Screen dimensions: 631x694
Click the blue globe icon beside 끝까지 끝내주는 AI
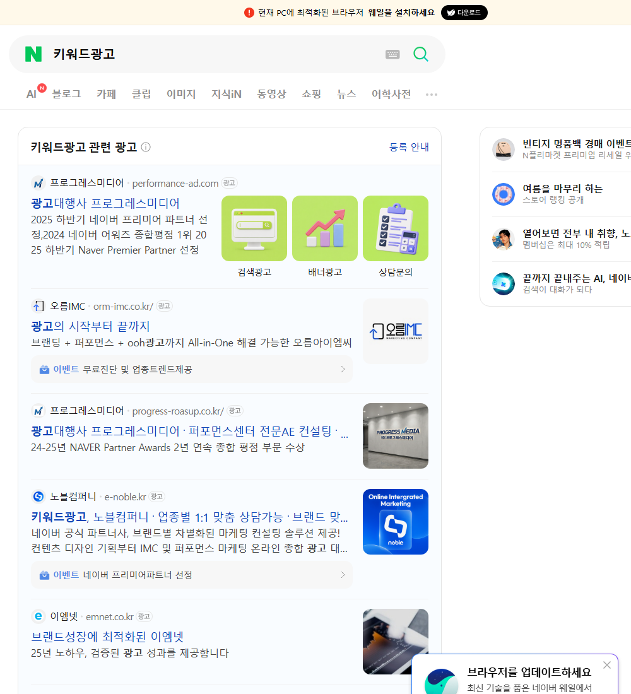click(x=504, y=284)
